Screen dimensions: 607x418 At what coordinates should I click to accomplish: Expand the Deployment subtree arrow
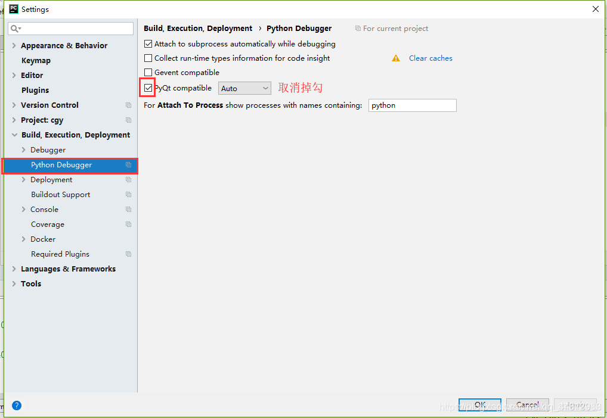(x=23, y=180)
